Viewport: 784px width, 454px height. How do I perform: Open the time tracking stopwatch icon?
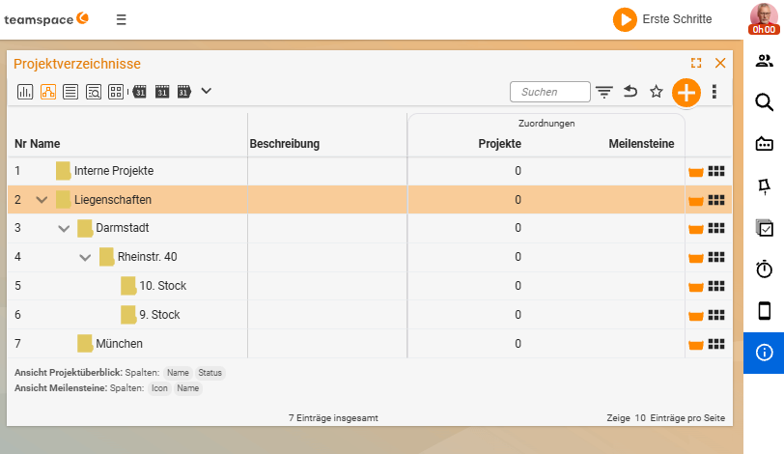[x=764, y=269]
